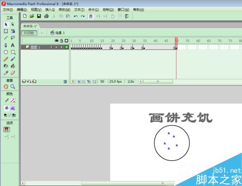242x186 pixels.
Task: Choose the Pencil tool
Action: tap(6, 59)
